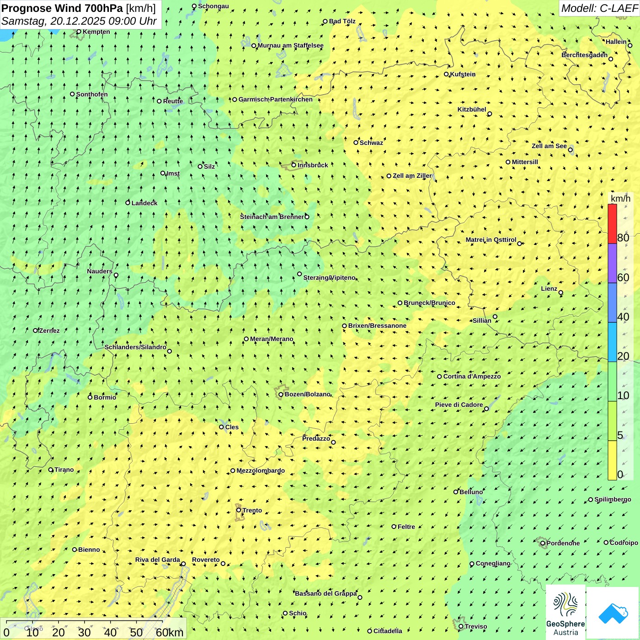
Task: Click the Sillian label
Action: tap(482, 320)
